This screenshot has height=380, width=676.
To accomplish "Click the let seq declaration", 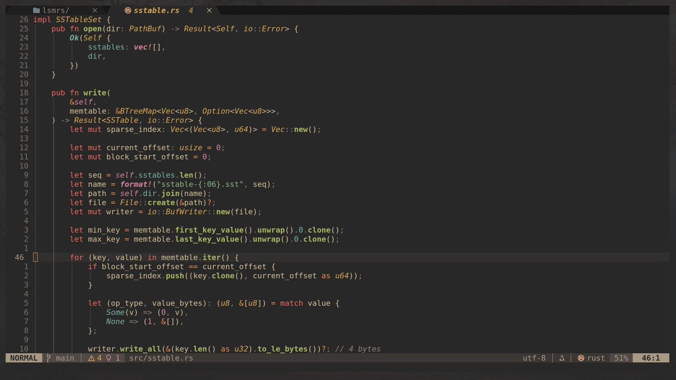I will pos(138,175).
